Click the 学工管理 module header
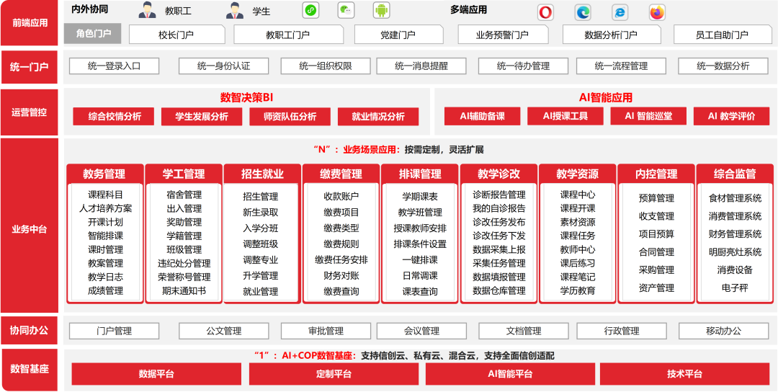Screen dimensions: 778x392 [184, 174]
